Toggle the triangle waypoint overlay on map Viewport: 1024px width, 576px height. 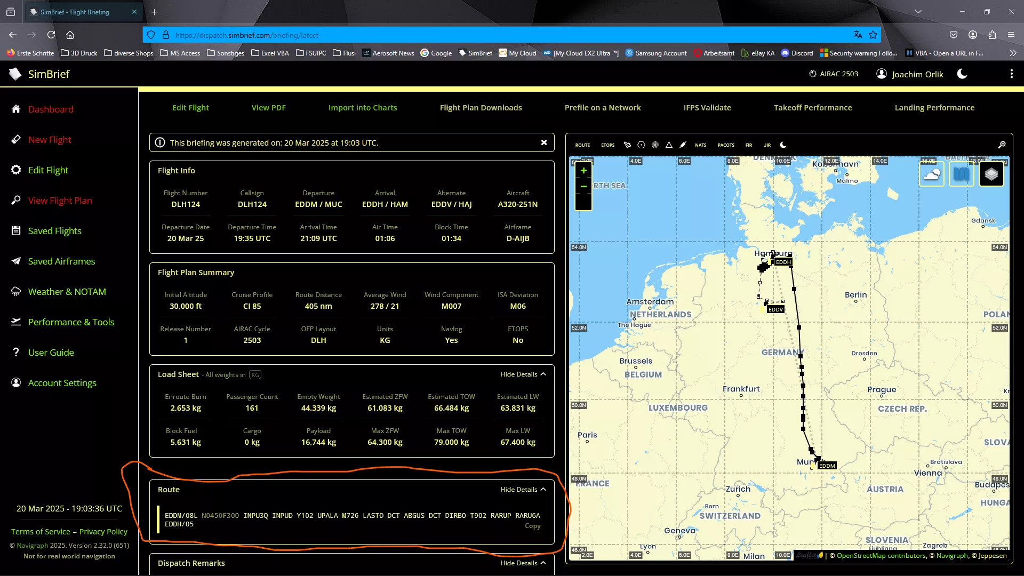click(669, 145)
